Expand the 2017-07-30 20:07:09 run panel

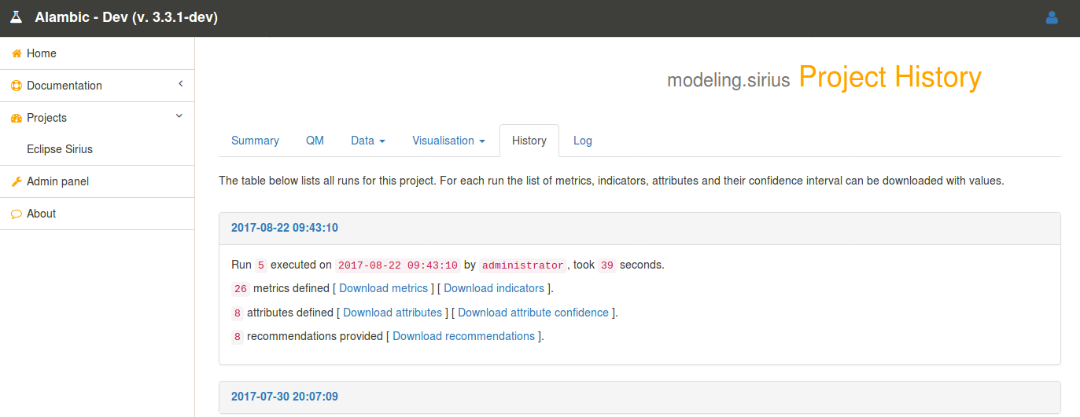(285, 397)
